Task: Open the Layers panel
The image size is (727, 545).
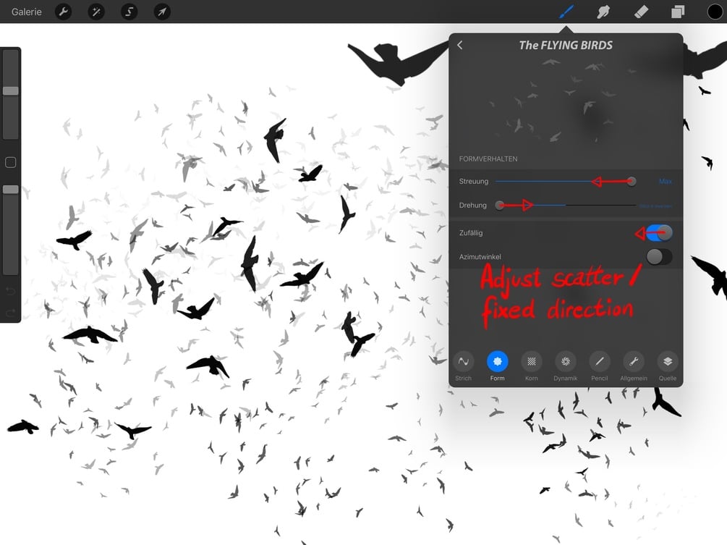Action: (x=678, y=12)
